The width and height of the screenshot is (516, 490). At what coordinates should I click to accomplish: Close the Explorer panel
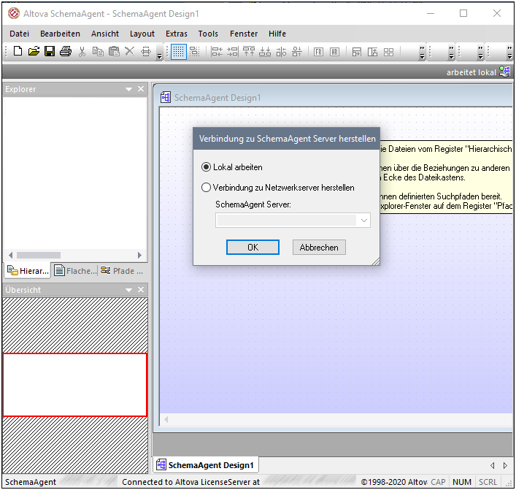pos(141,89)
